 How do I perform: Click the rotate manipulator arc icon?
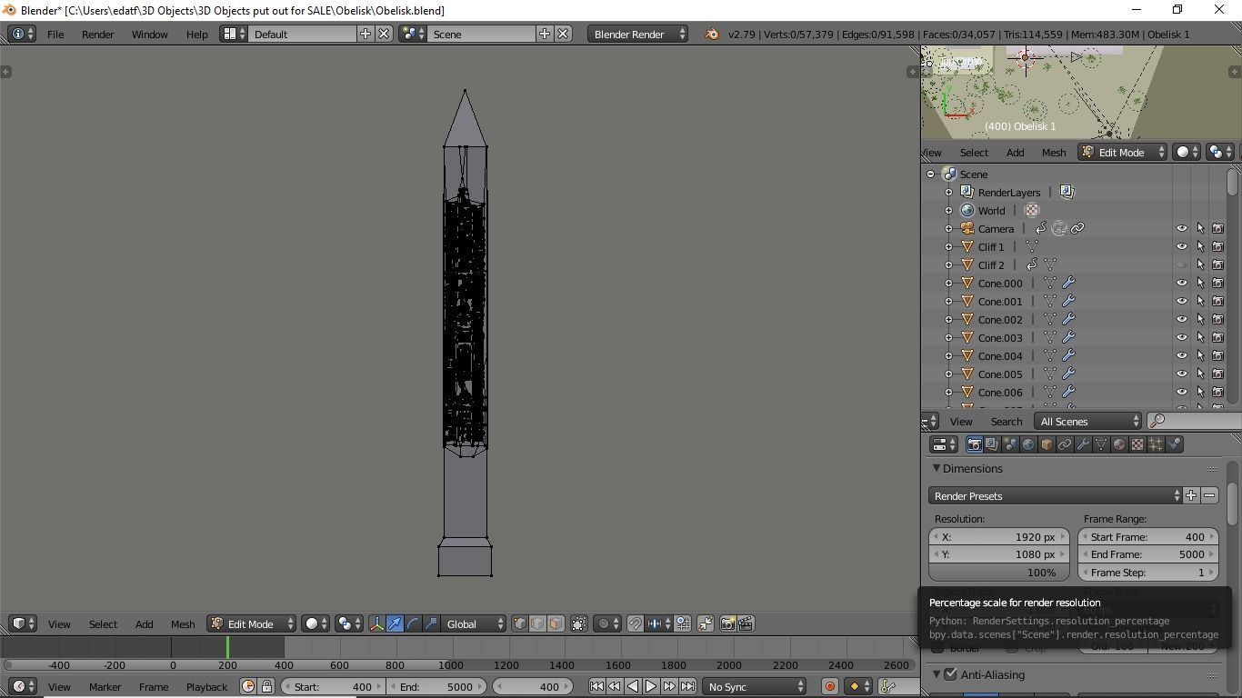[x=413, y=623]
